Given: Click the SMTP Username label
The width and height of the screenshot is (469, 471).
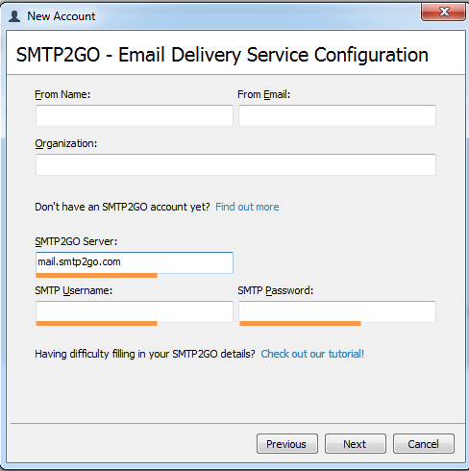Looking at the screenshot, I should point(74,290).
